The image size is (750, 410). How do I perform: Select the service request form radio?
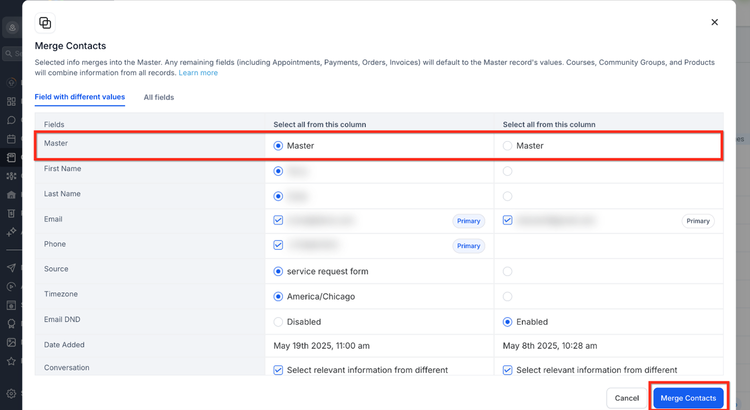point(278,271)
